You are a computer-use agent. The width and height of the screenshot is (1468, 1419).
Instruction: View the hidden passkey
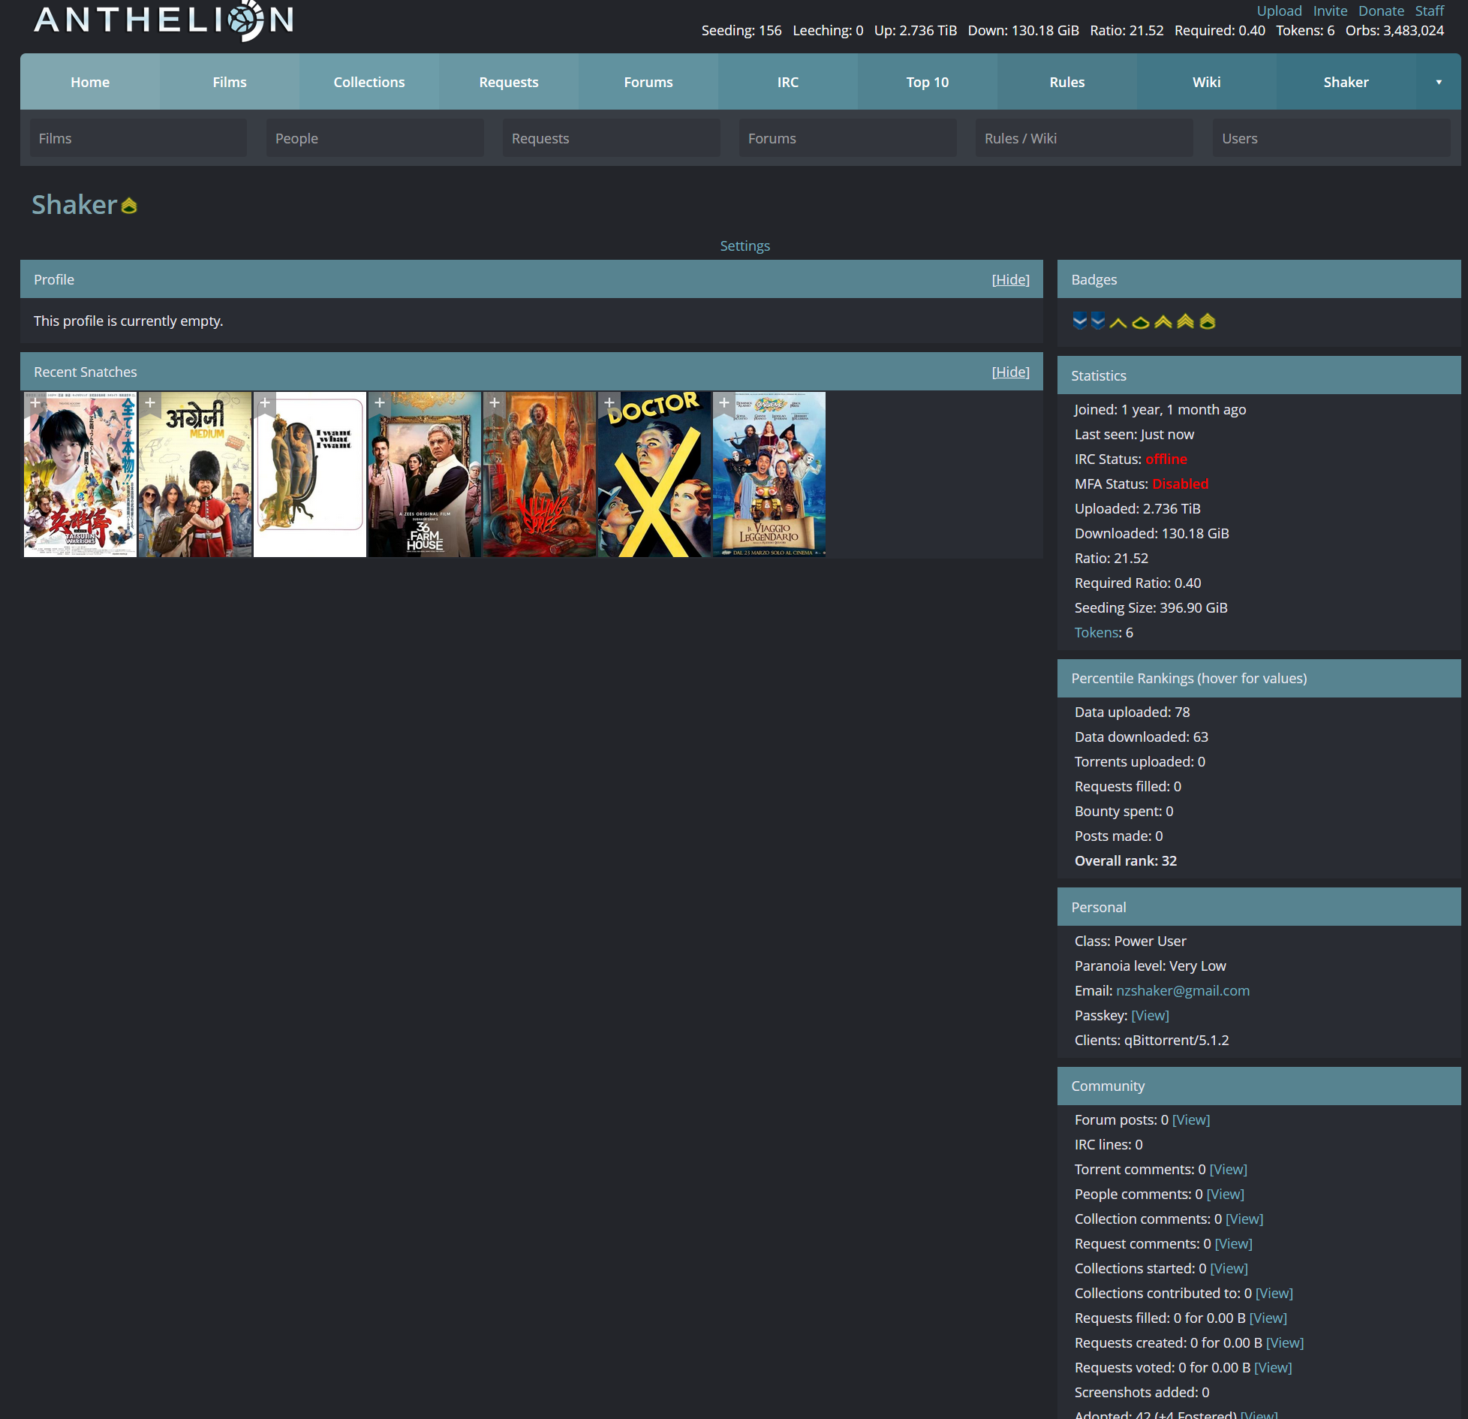pyautogui.click(x=1150, y=1015)
